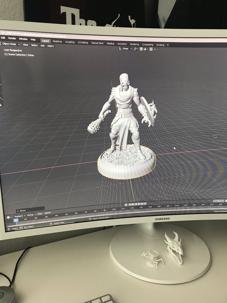The image size is (227, 303).
Task: Click the 'Rotate View' status hint
Action: click(x=59, y=223)
